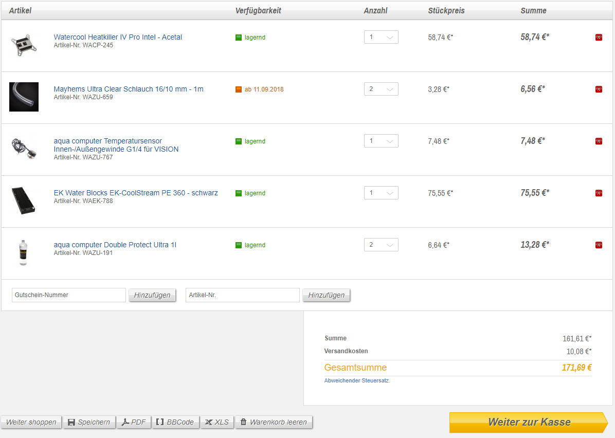Screen dimensions: 615x438
Task: Click orange availability icon for Mayhems Schlauch
Action: (x=239, y=89)
